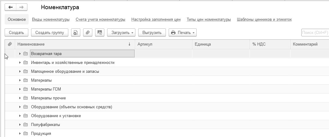Click the Создать группу button
Screen dimensions: 329x137
click(x=50, y=32)
